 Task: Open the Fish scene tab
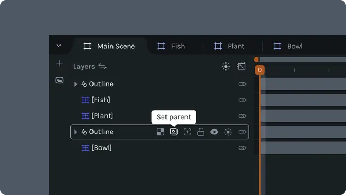point(171,46)
